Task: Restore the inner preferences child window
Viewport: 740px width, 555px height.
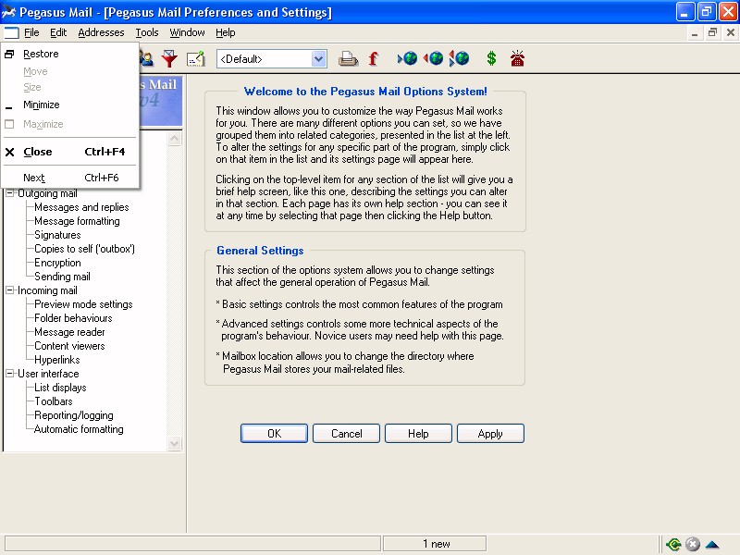Action: [712, 32]
